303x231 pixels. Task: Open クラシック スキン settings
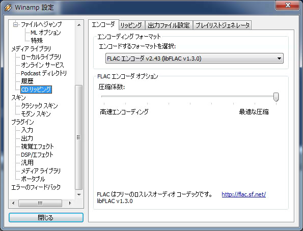pos(39,106)
